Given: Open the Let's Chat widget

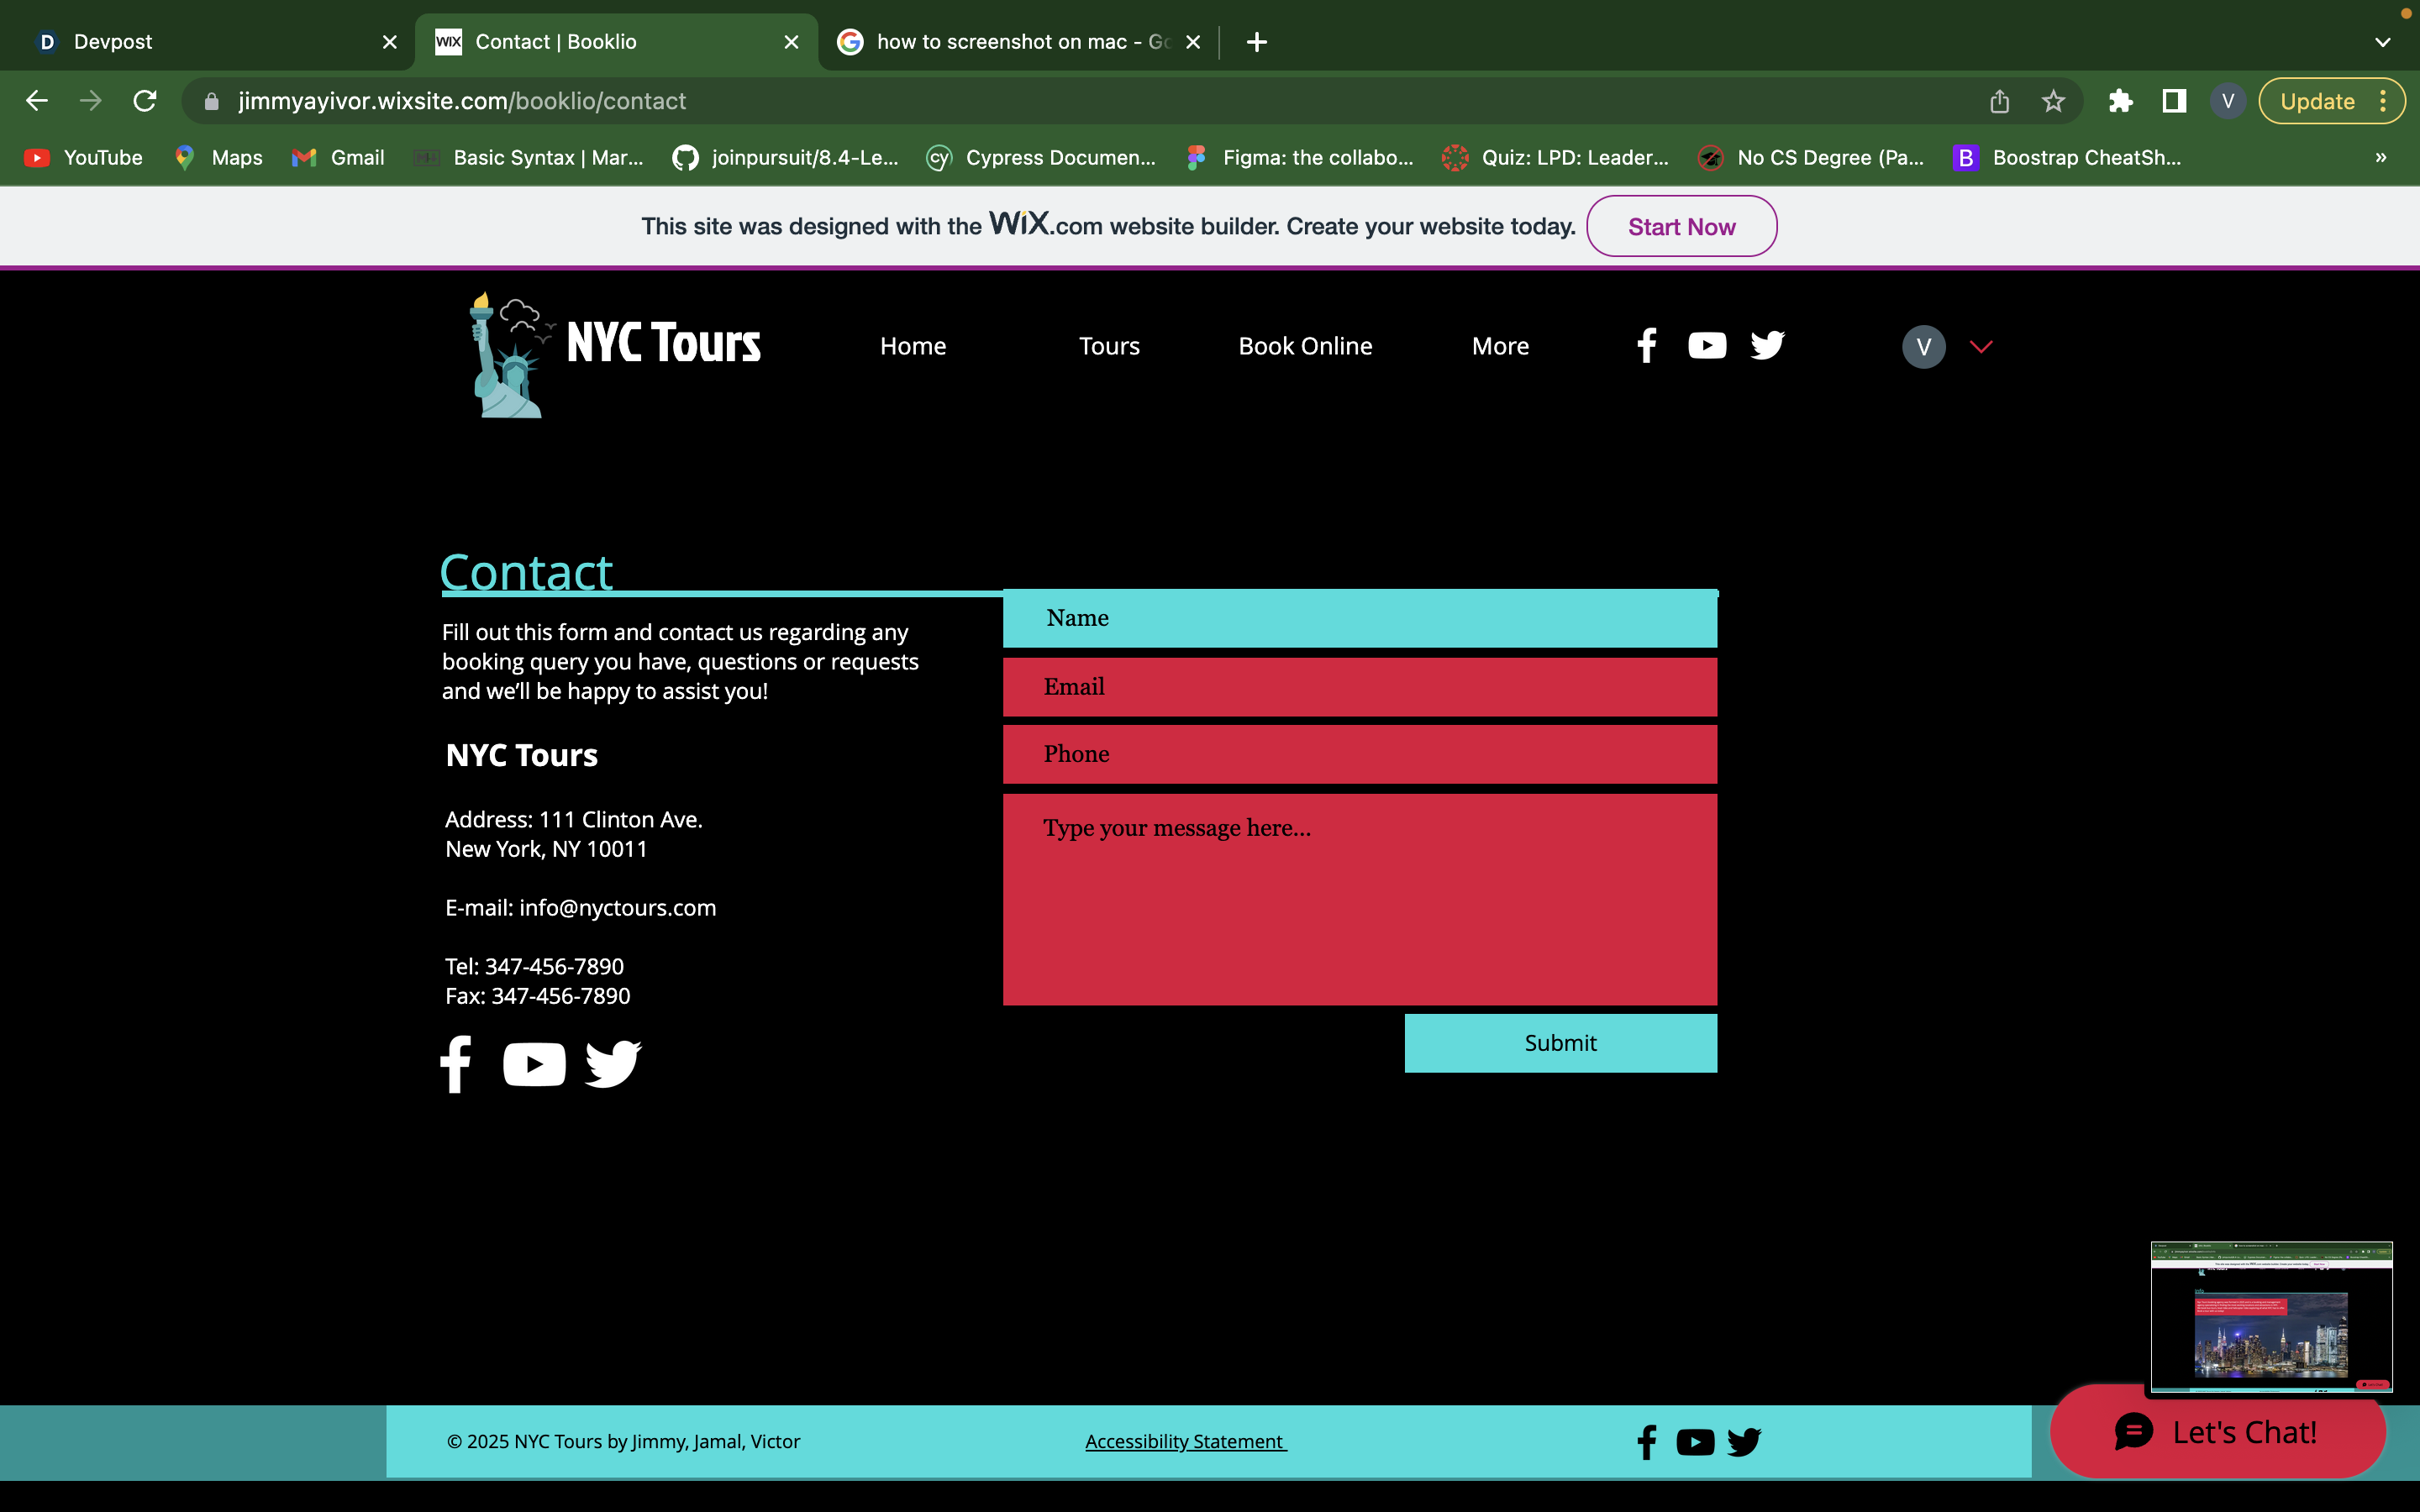Looking at the screenshot, I should click(x=2217, y=1432).
